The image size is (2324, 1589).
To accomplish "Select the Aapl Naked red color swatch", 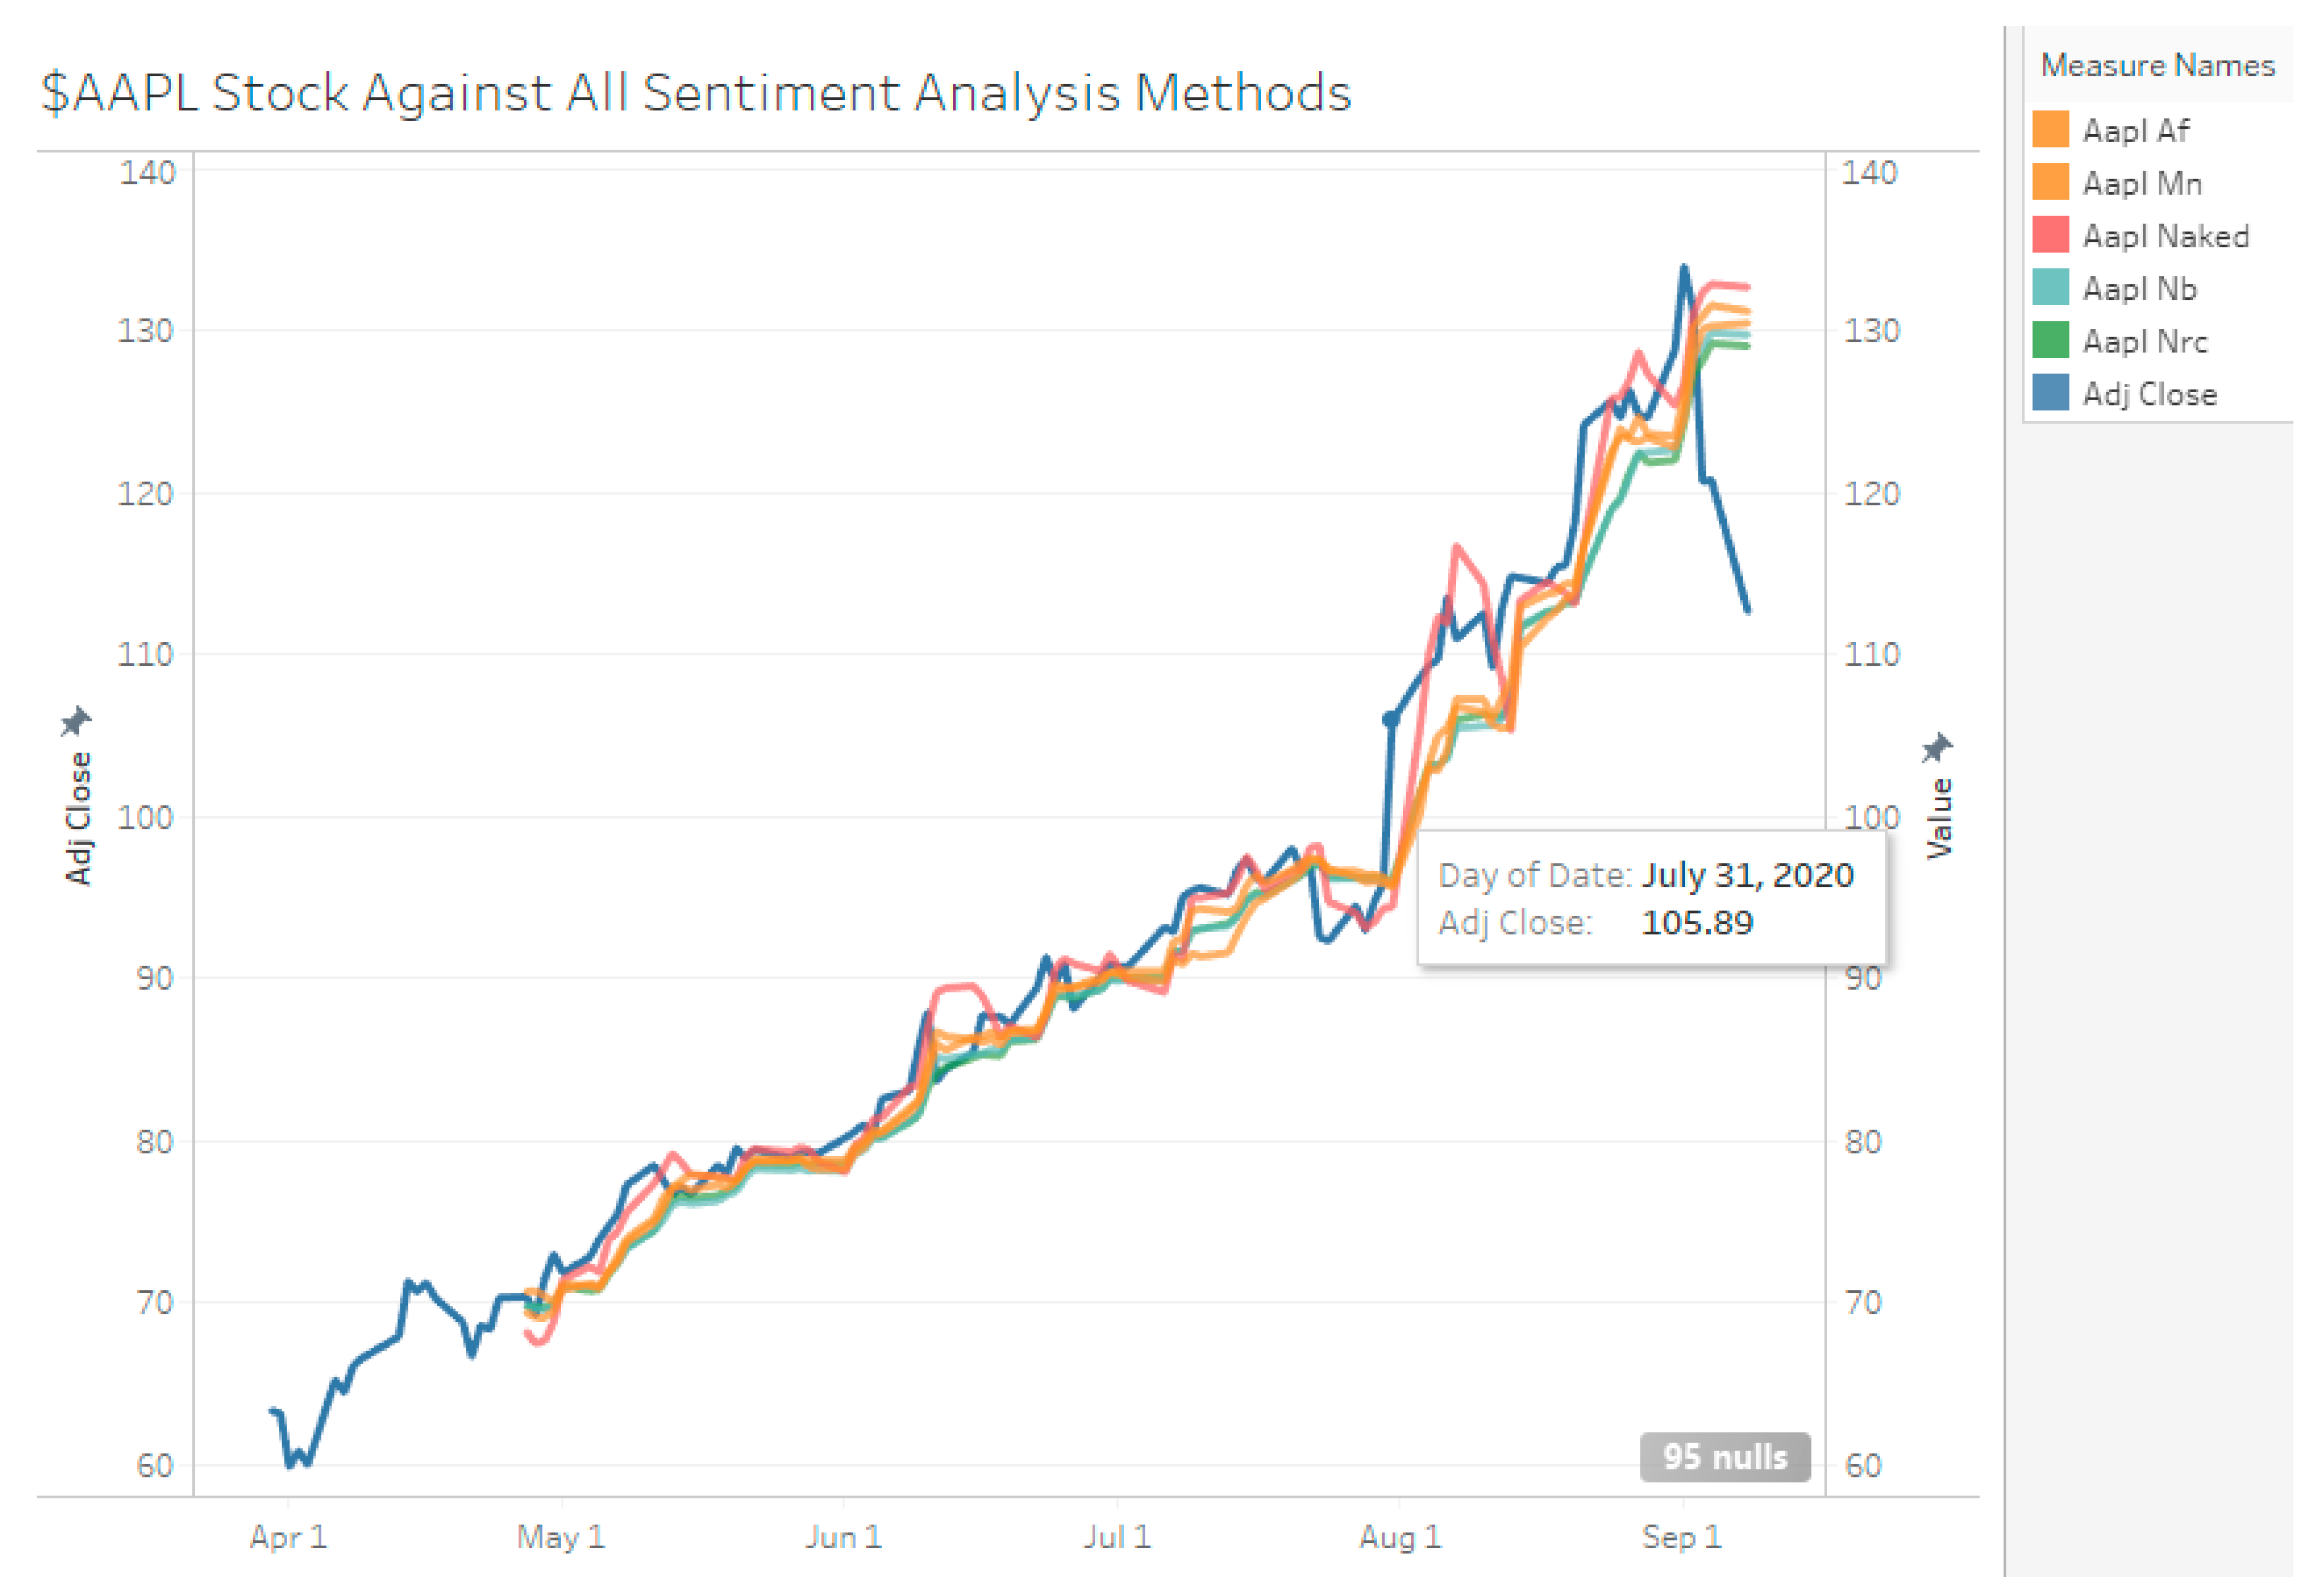I will click(x=2050, y=235).
